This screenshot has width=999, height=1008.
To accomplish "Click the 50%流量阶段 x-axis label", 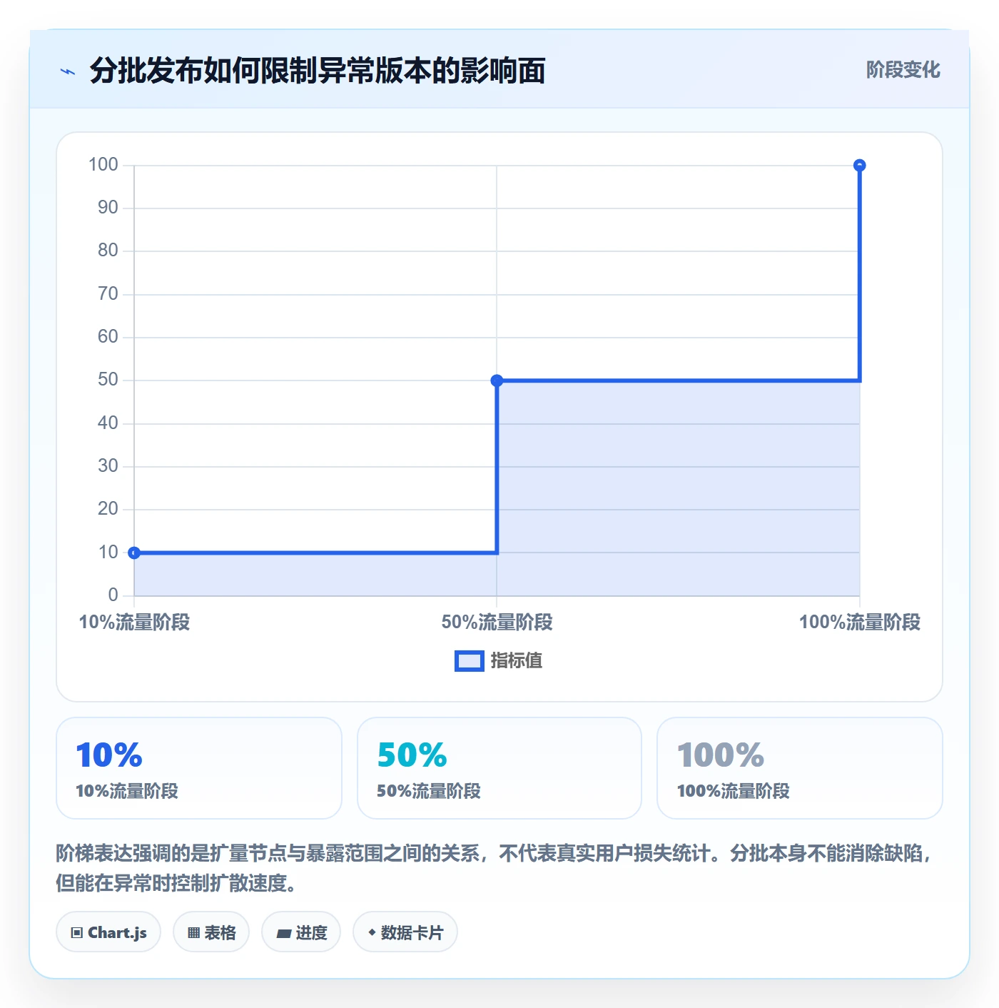I will click(497, 623).
